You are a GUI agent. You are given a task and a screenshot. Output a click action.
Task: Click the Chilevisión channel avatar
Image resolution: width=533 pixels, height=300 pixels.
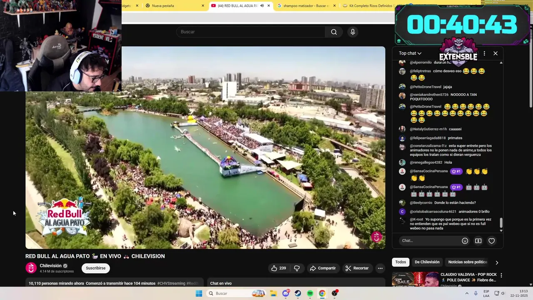point(31,268)
